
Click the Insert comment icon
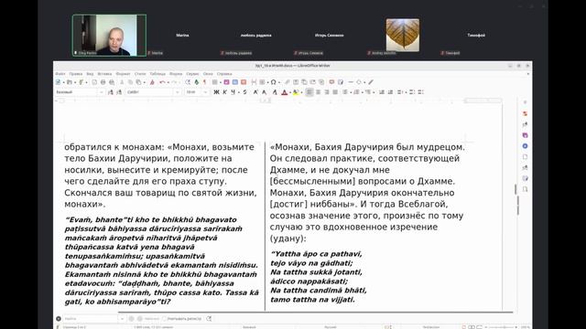(331, 82)
